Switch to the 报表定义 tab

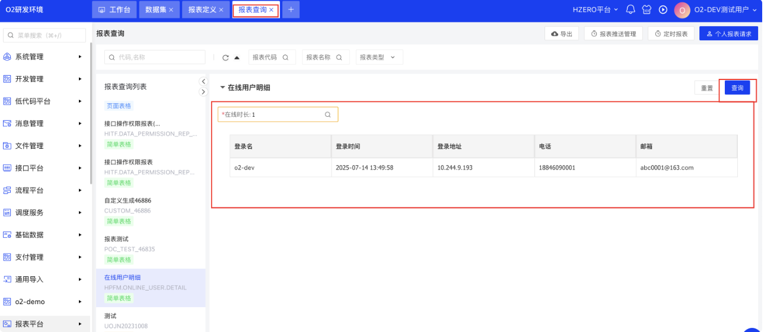click(x=205, y=9)
